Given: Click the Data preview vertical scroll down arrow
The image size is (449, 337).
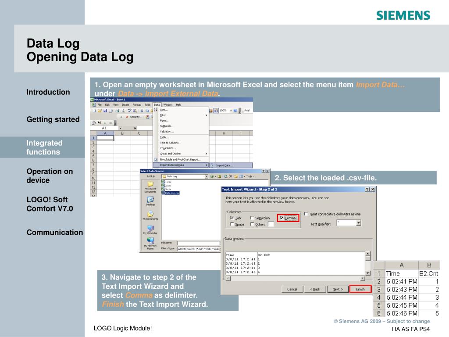Looking at the screenshot, I should click(x=368, y=273).
